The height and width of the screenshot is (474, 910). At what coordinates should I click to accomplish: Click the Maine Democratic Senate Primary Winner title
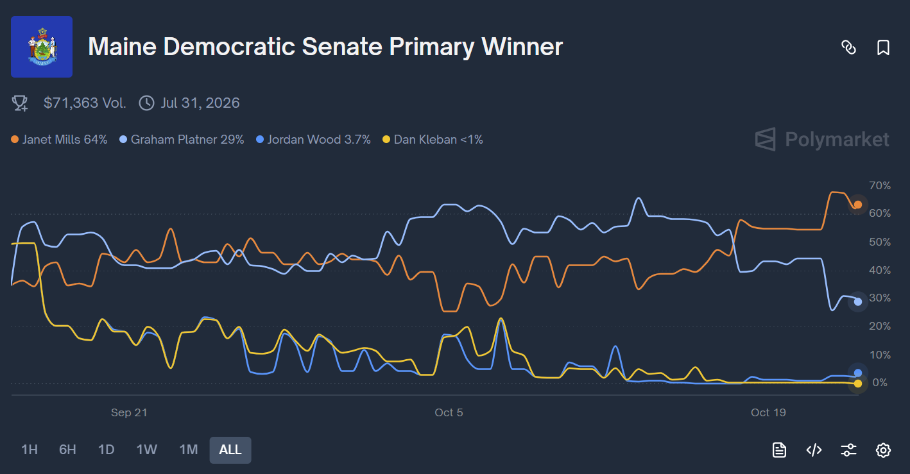[x=325, y=47]
